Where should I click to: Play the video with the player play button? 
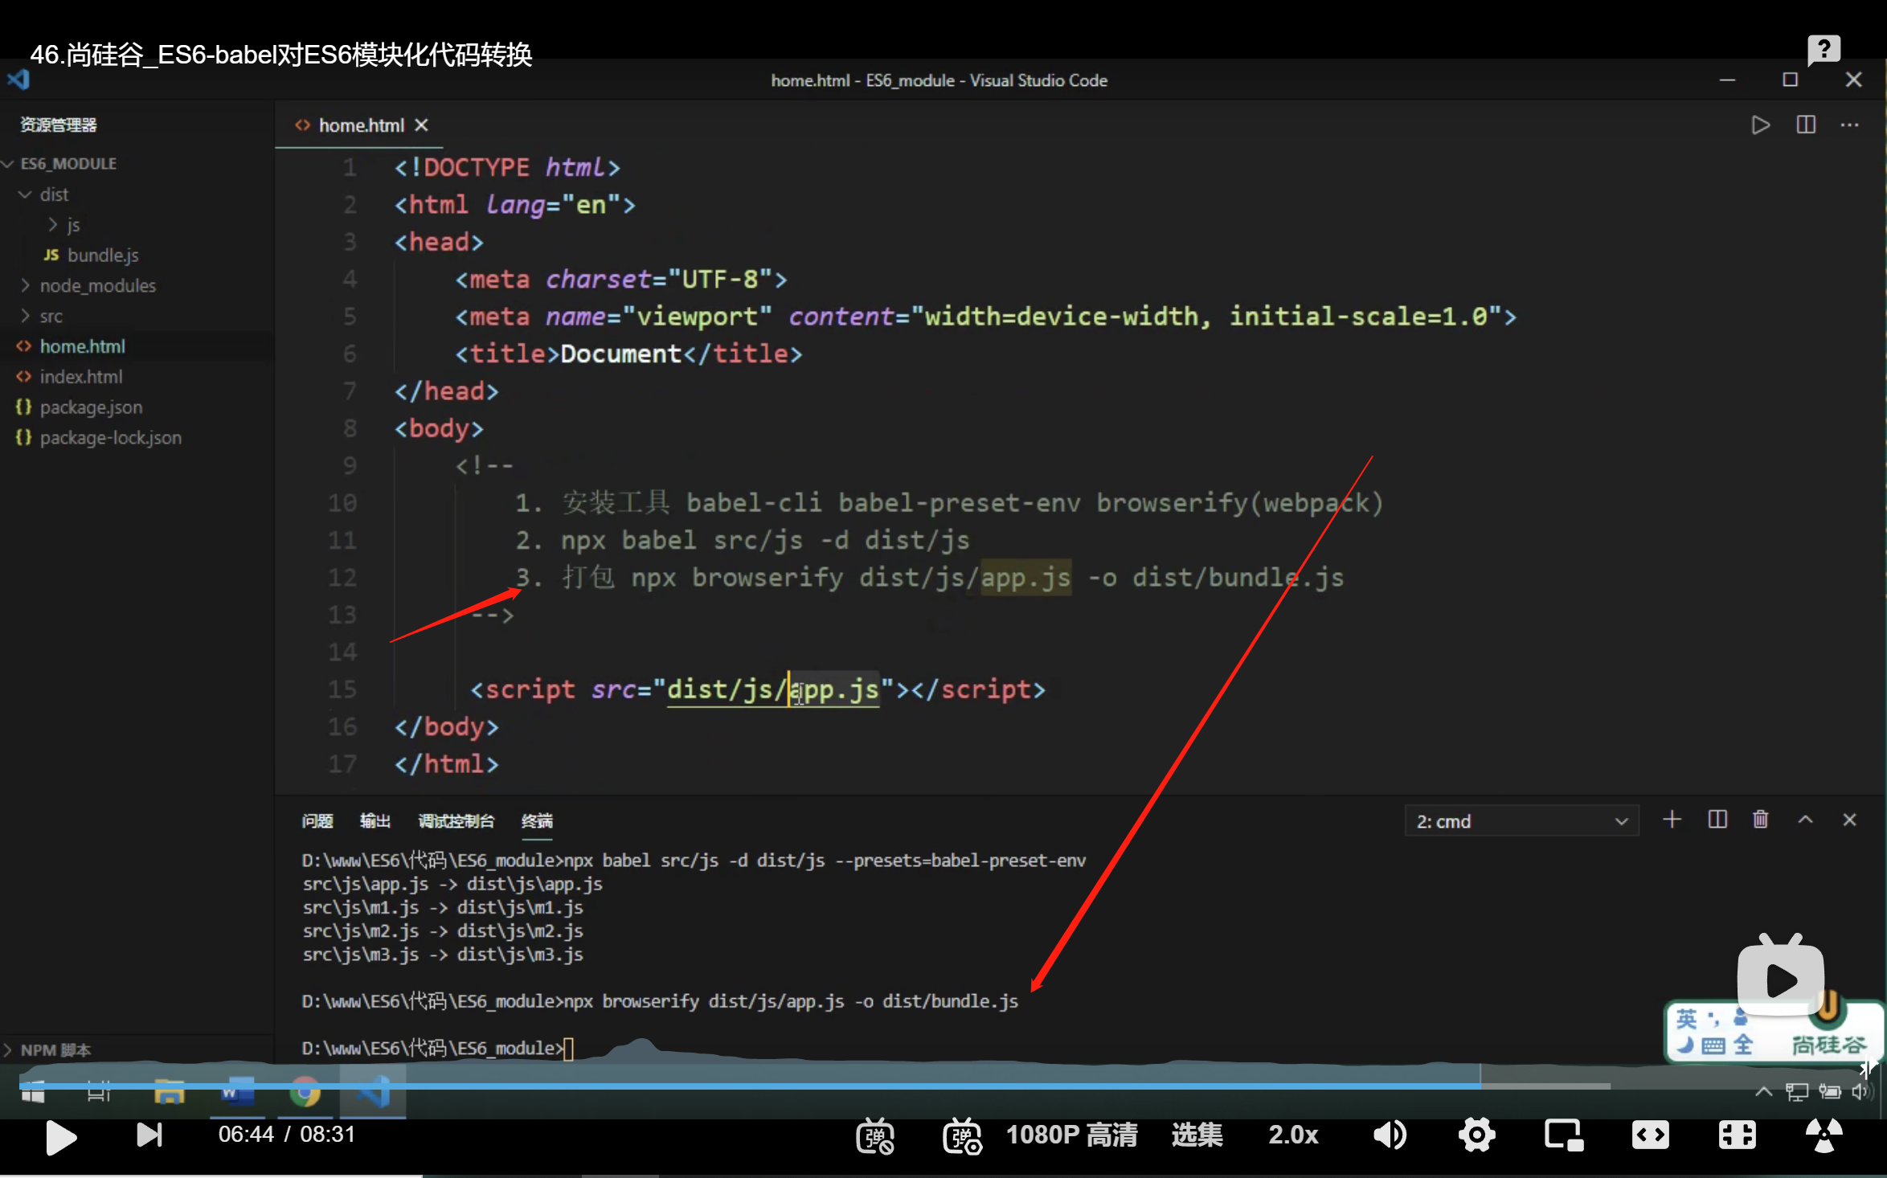[x=60, y=1136]
